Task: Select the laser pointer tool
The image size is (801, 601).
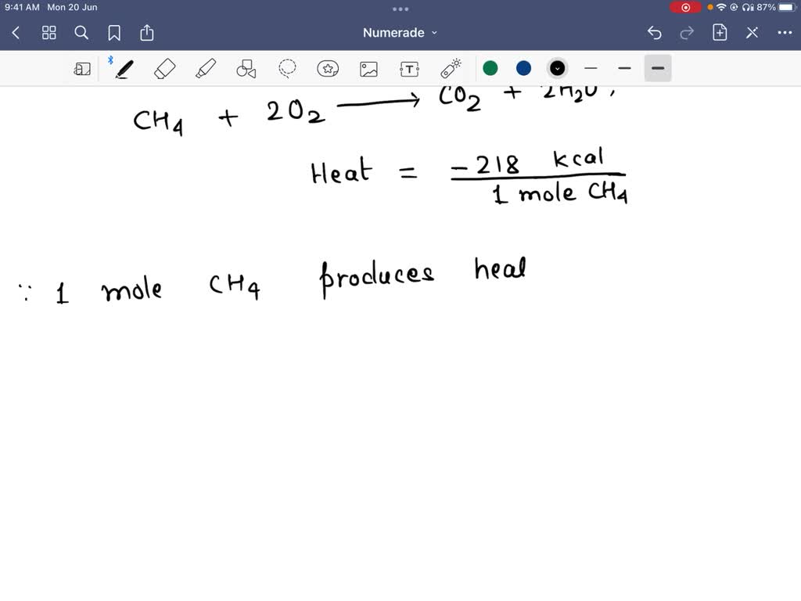Action: tap(450, 68)
